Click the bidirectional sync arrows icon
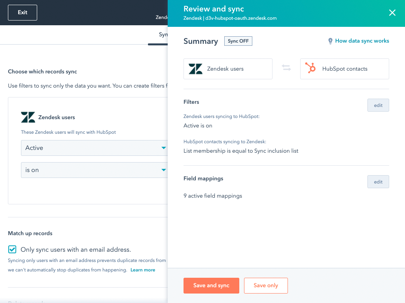The width and height of the screenshot is (405, 303). tap(286, 68)
